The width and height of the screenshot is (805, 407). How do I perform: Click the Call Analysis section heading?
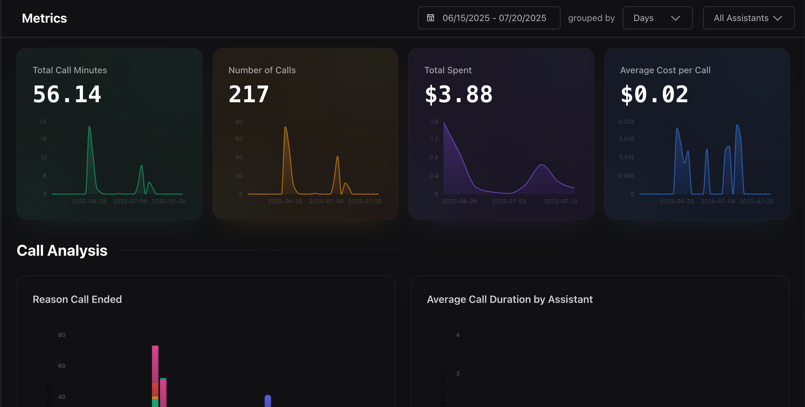coord(62,250)
